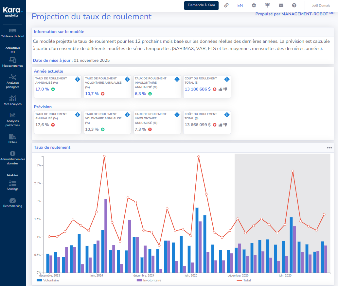Click info icon on current Coût du roulement total
This screenshot has width=338, height=286.
tap(227, 79)
